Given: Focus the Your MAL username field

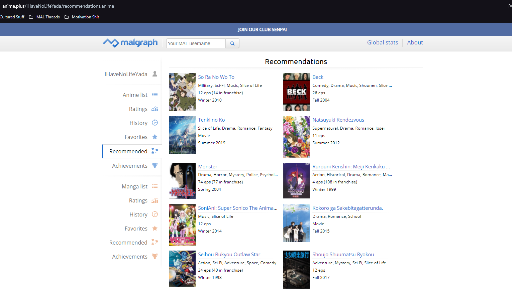Looking at the screenshot, I should 196,43.
